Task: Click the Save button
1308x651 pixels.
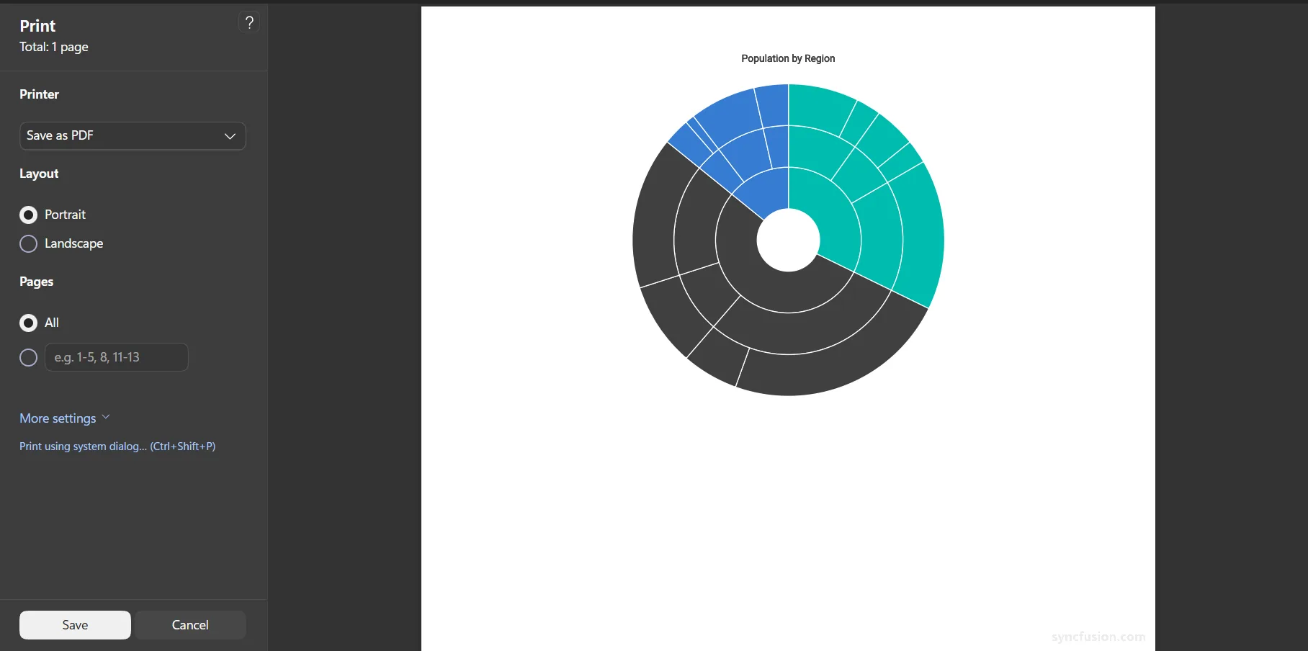Action: [75, 625]
